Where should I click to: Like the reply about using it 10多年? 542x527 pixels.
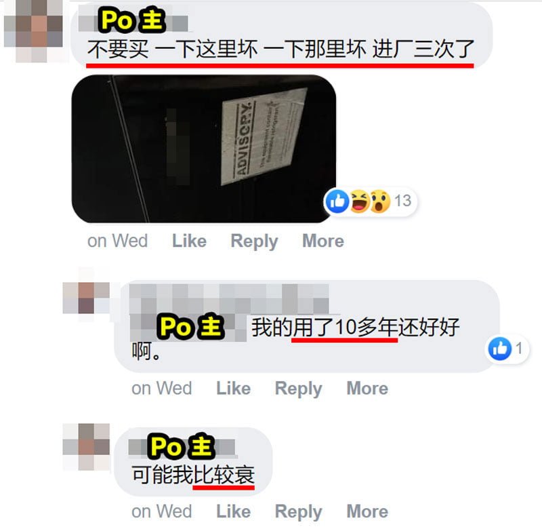coord(233,388)
